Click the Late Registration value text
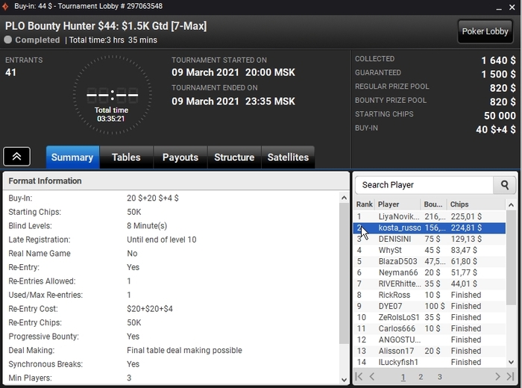This screenshot has width=522, height=388. pos(162,240)
